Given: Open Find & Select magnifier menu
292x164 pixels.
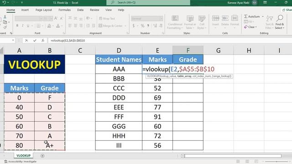Looking at the screenshot, I should (x=280, y=22).
